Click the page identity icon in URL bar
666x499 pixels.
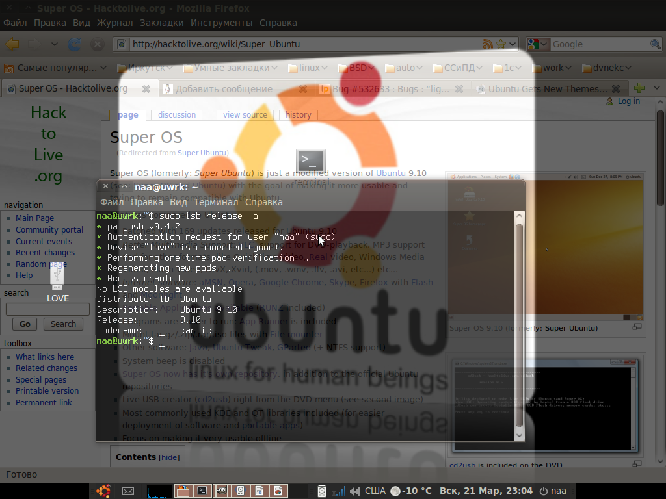click(x=122, y=44)
